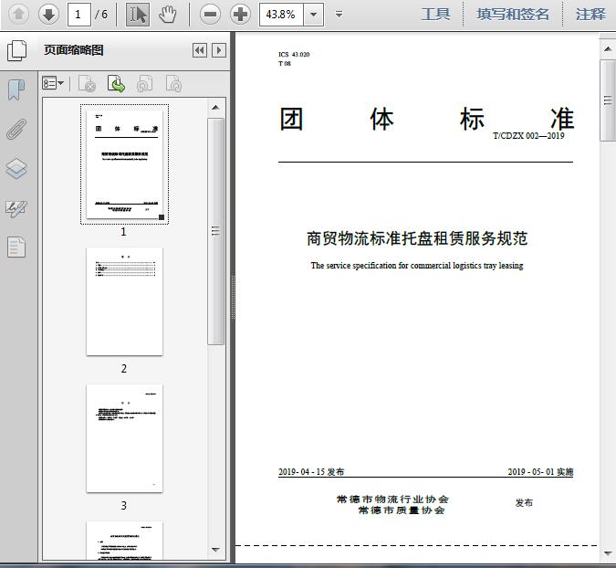Activate the hand pan tool

168,15
